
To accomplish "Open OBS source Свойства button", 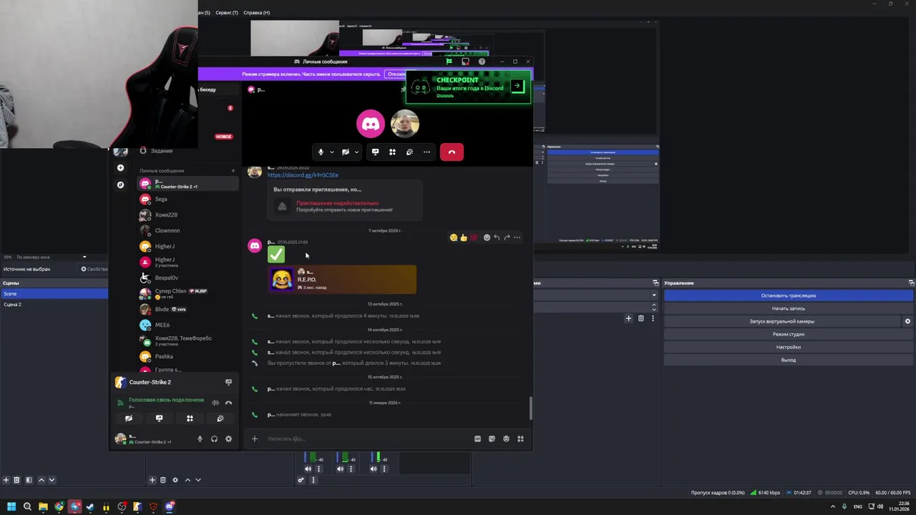I will pos(94,269).
